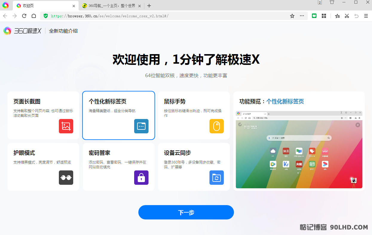The width and height of the screenshot is (372, 235).
Task: Select the 密码管家 feature card
Action: click(x=119, y=167)
